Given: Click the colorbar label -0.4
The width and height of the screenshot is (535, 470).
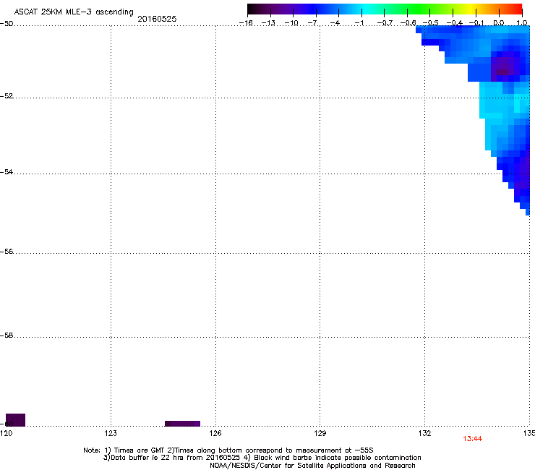Looking at the screenshot, I should [x=455, y=23].
